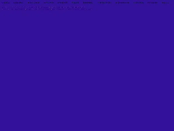This screenshot has width=174, height=131.
Task: Click the end of the first text line
Action: 85,8
